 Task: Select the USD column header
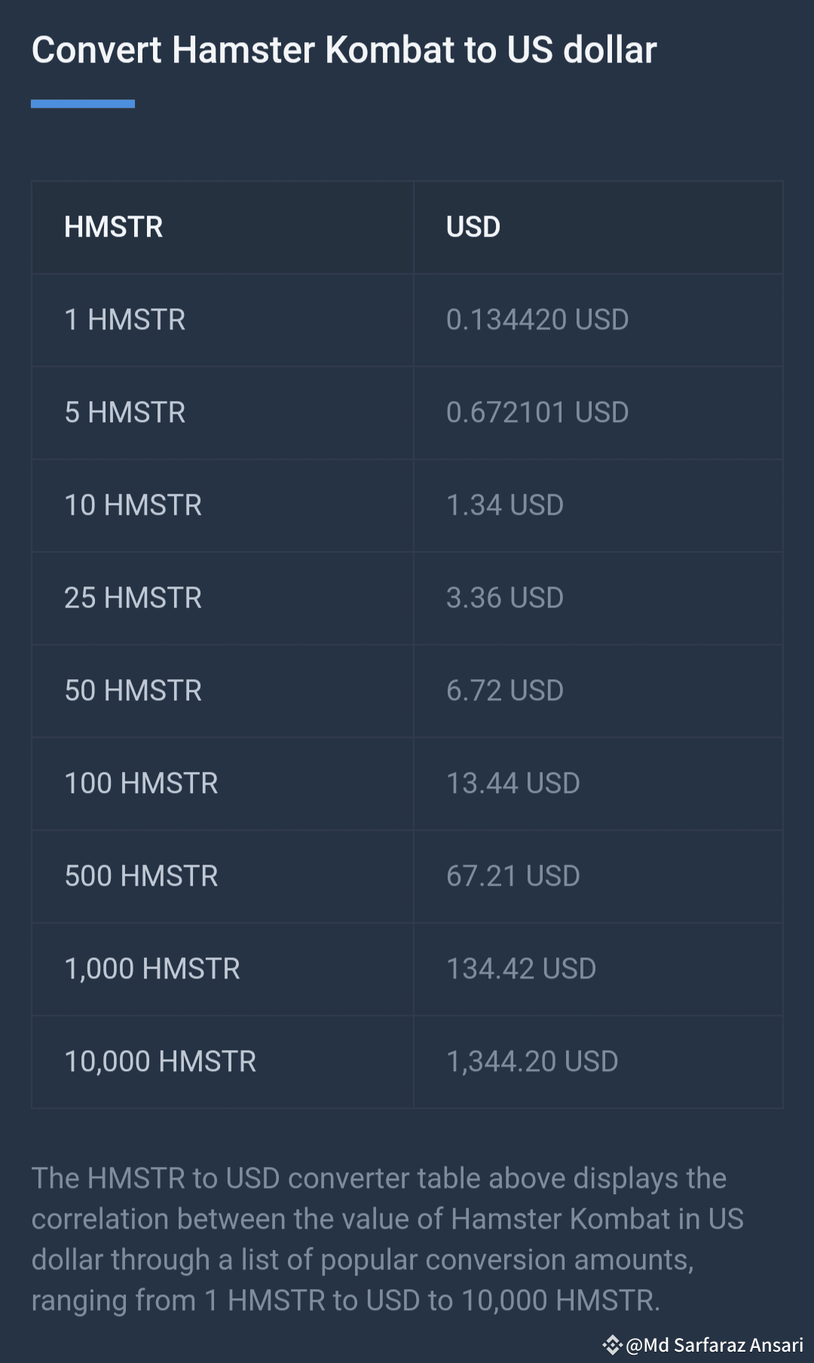coord(473,227)
